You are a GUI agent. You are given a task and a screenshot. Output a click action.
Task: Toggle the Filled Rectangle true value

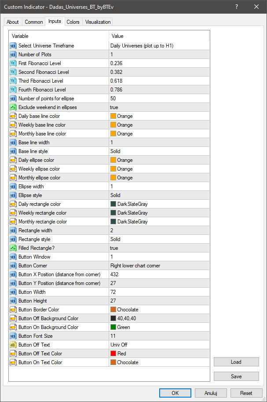pyautogui.click(x=114, y=248)
